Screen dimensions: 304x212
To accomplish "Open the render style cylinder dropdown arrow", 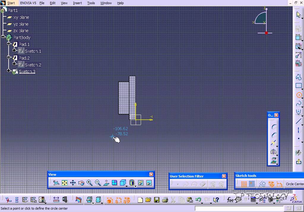I will click(x=135, y=186).
